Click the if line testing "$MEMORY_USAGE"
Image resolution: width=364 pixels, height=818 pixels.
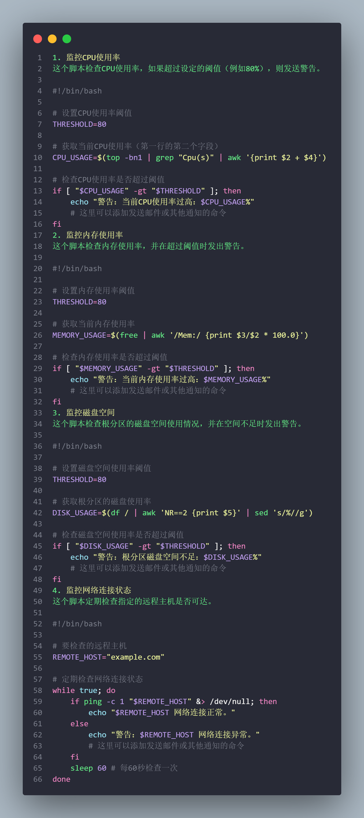click(153, 368)
